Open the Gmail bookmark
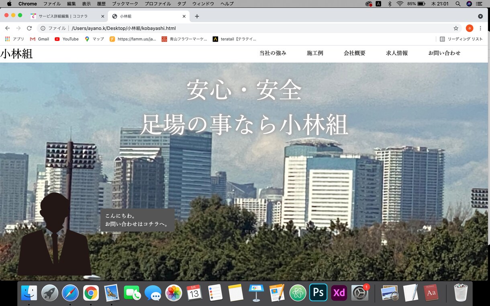 [x=39, y=39]
